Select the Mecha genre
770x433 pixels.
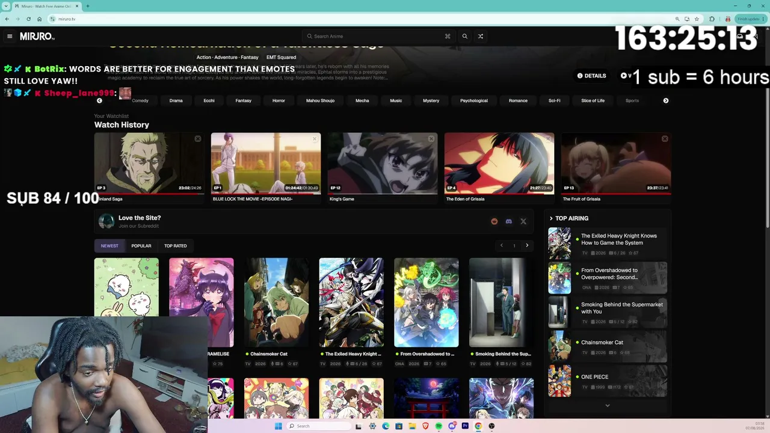362,100
